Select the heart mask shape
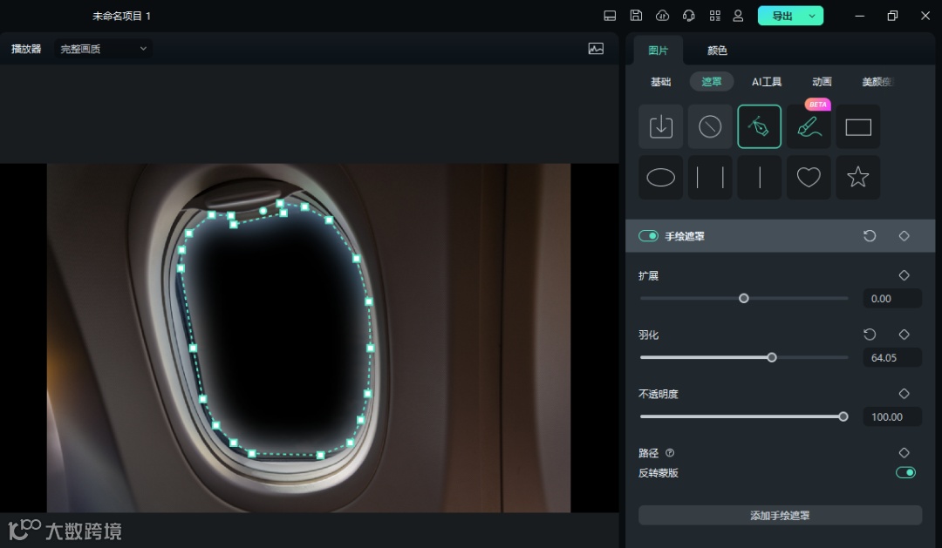Screen dimensions: 942x548 click(x=809, y=178)
